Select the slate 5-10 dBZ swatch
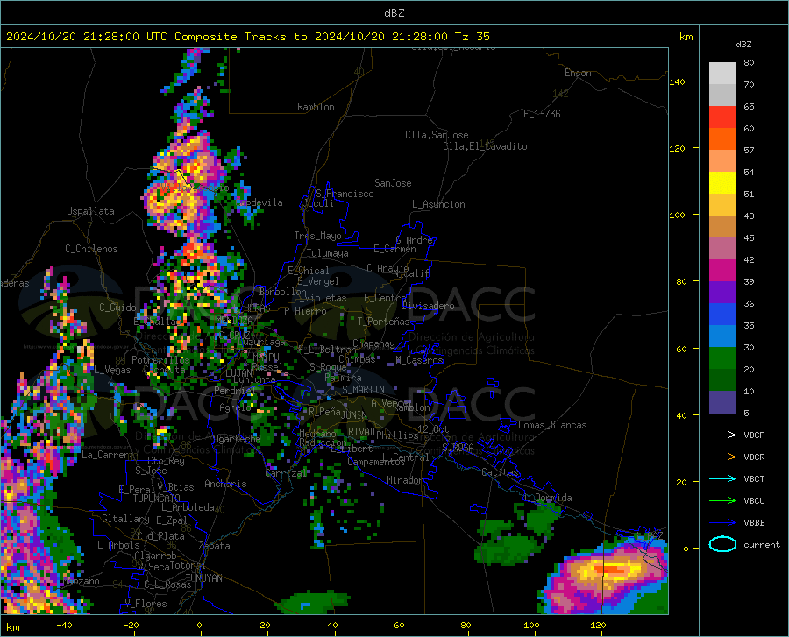 point(722,402)
